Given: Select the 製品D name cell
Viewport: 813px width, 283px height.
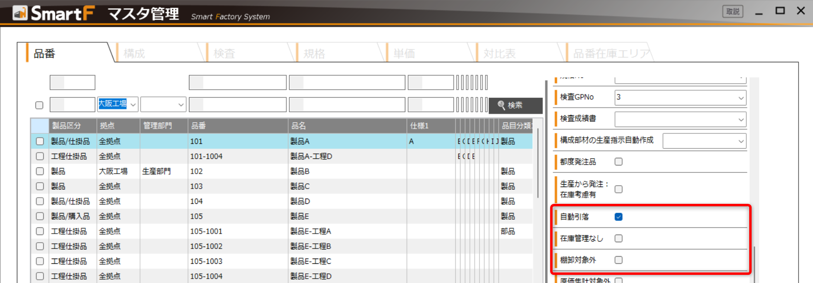Looking at the screenshot, I should coord(347,201).
